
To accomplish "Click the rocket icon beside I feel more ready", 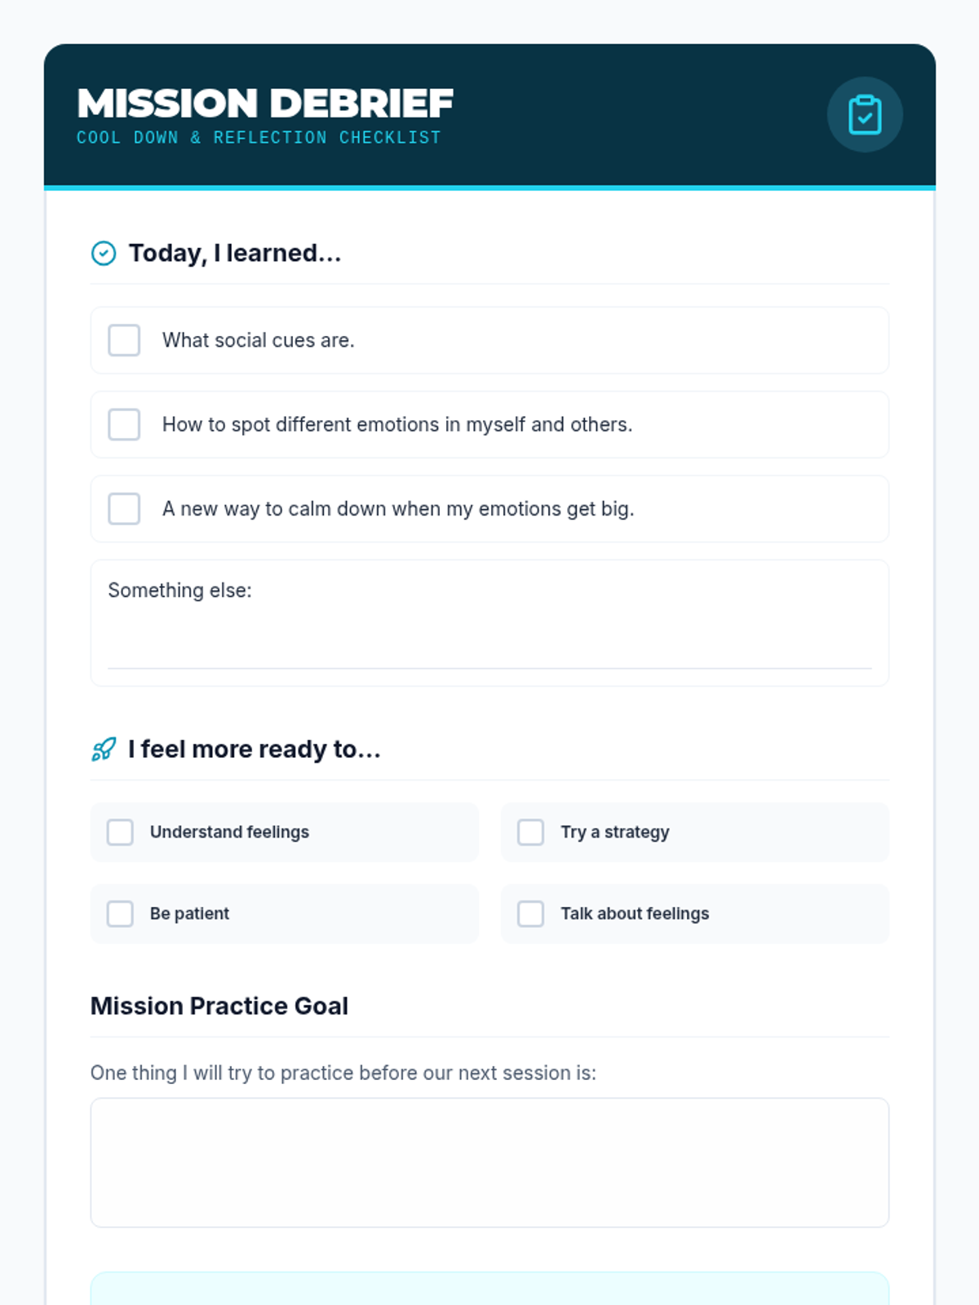I will (104, 749).
